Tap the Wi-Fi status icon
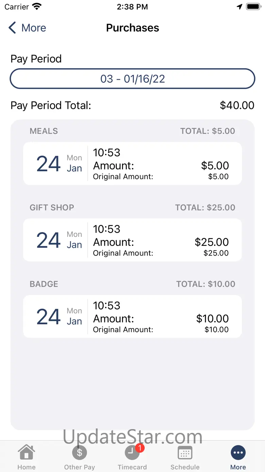Screen dimensions: 265x472 click(36, 7)
